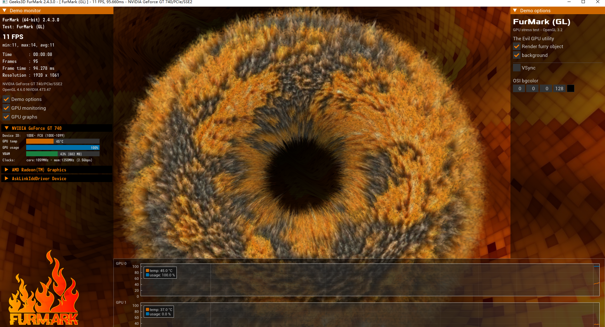Click the orange temp legend square in GPU 0 graph
This screenshot has width=605, height=327.
pos(147,271)
